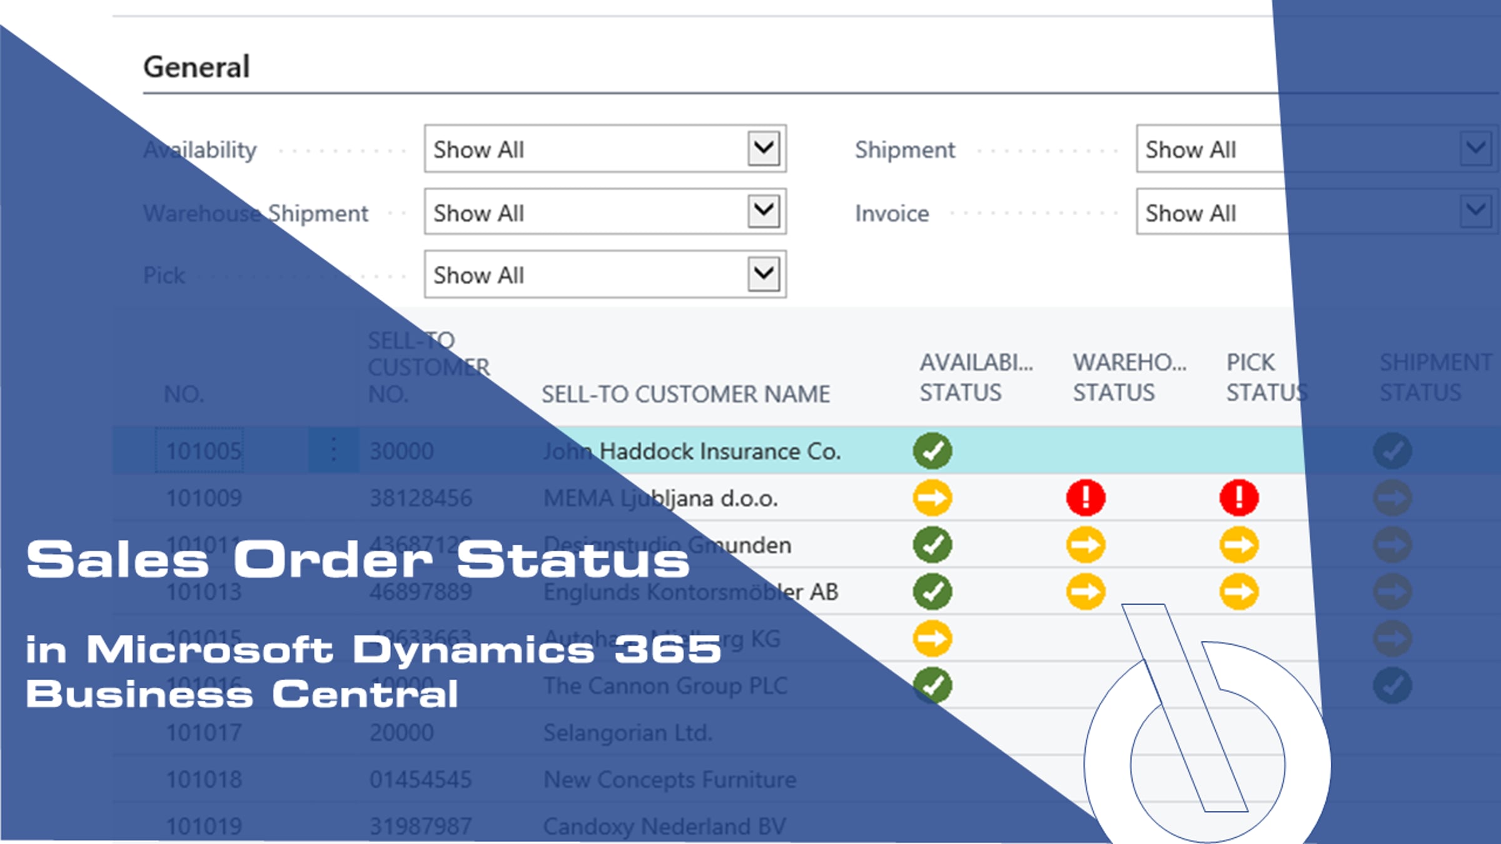This screenshot has height=844, width=1501.
Task: Sort by the Shipment Status column header
Action: pos(1435,378)
